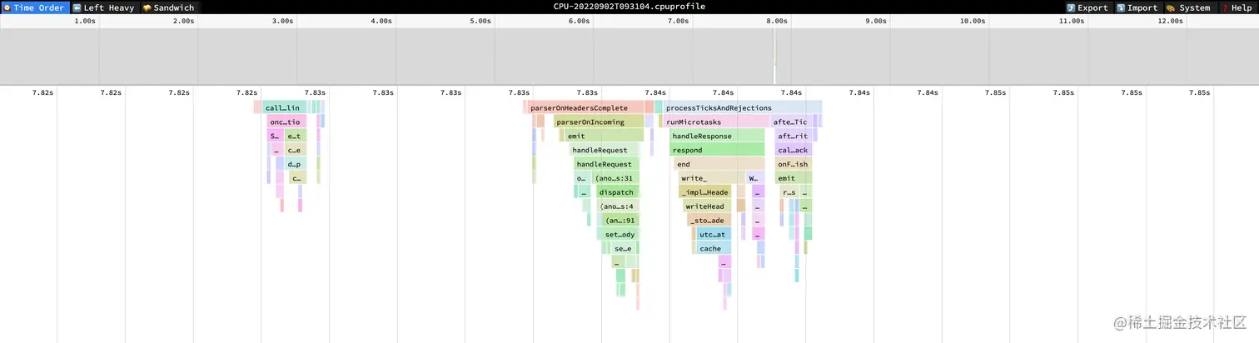Toggle the System color theme button
This screenshot has width=1259, height=343.
tap(1189, 7)
